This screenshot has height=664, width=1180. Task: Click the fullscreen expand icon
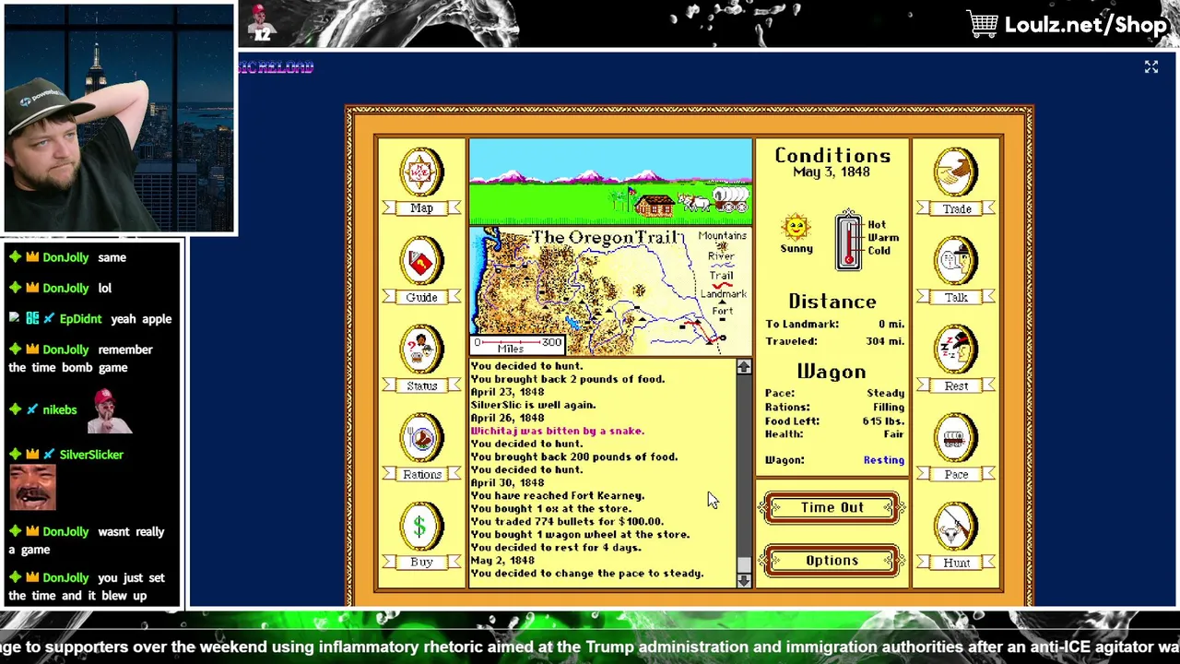1150,66
